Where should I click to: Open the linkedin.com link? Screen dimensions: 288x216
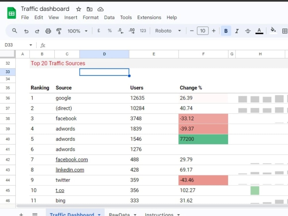click(70, 170)
